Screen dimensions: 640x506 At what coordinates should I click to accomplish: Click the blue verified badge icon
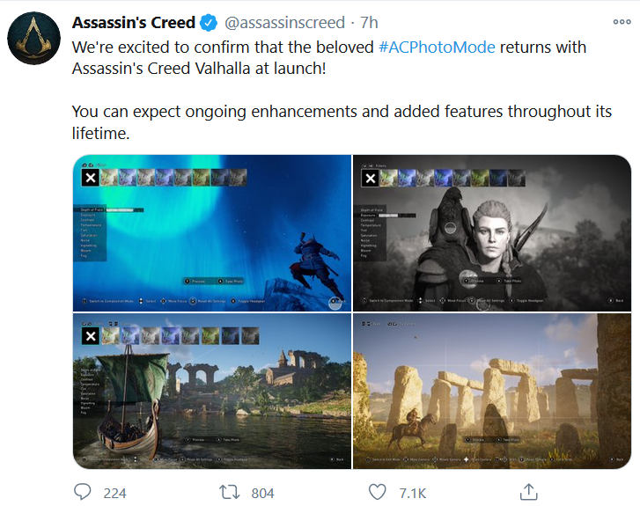209,23
